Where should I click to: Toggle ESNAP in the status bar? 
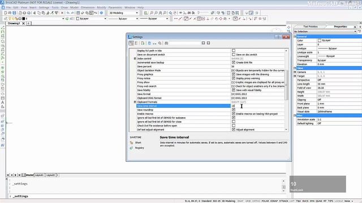(274, 201)
